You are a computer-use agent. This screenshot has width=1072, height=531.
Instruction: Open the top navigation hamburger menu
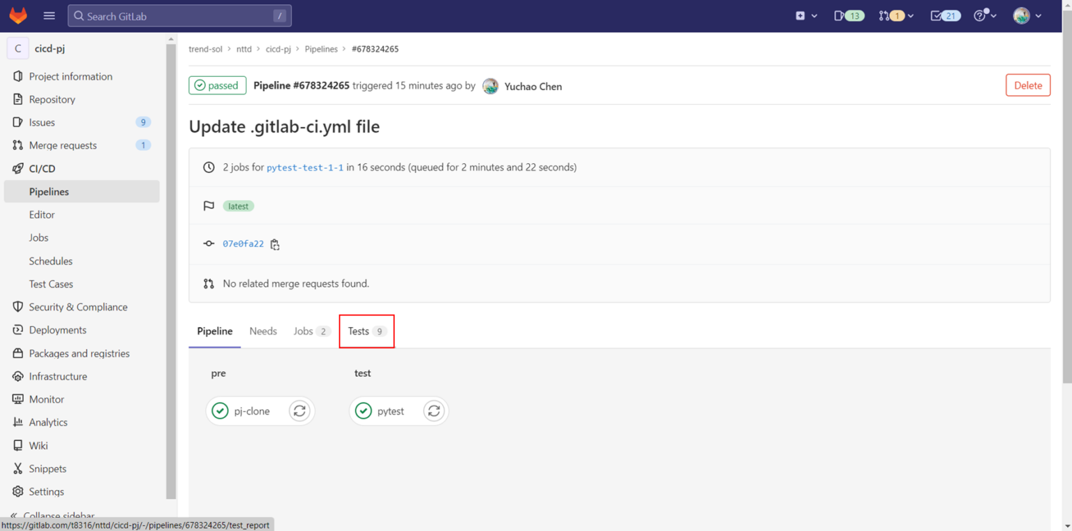(x=48, y=15)
